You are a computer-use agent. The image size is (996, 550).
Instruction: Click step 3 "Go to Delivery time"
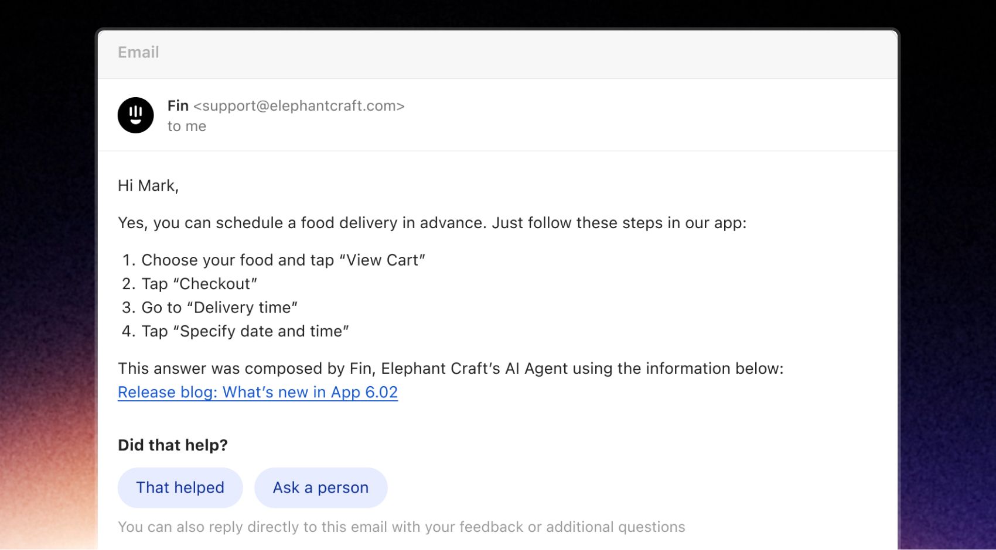click(x=220, y=307)
